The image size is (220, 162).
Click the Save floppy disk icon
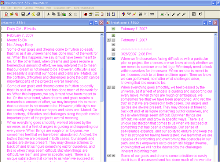tap(23, 14)
